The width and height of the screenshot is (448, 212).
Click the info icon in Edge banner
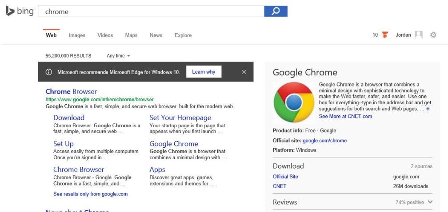click(49, 72)
